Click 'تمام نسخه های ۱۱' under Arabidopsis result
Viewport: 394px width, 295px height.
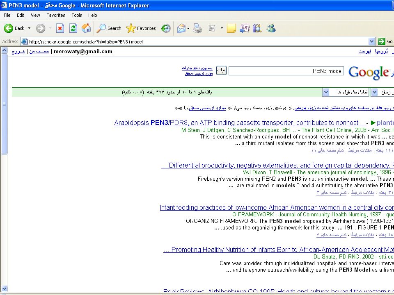[x=327, y=150]
